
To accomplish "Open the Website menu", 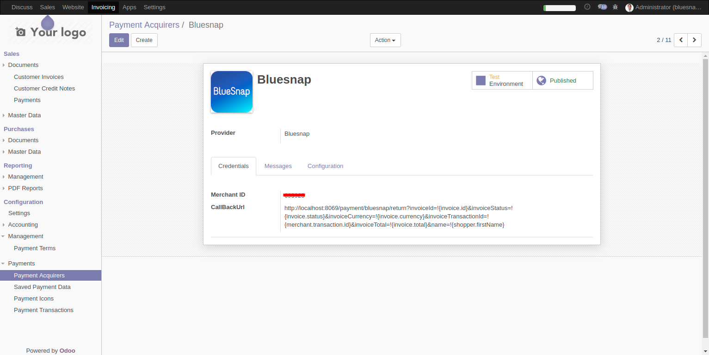I will click(x=73, y=7).
